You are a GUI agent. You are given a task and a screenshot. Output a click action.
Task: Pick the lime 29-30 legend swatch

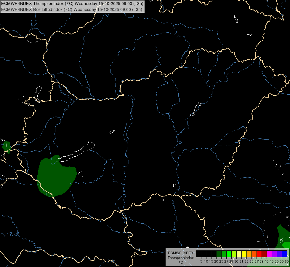coord(234,254)
